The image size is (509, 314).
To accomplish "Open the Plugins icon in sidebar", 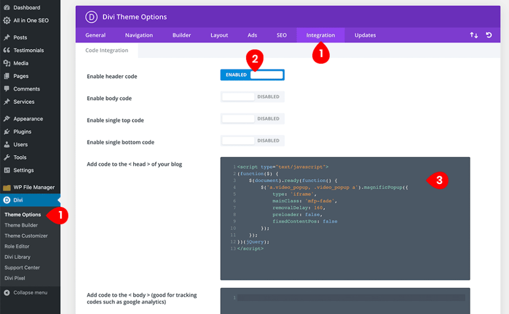I will pyautogui.click(x=7, y=132).
